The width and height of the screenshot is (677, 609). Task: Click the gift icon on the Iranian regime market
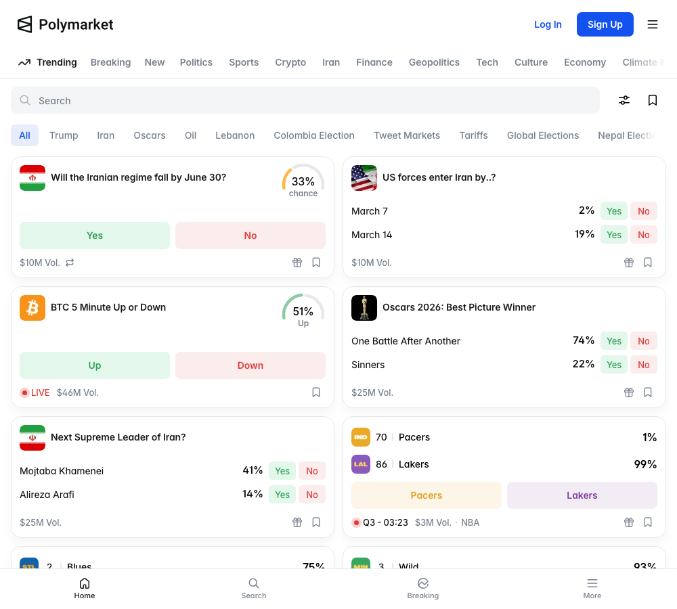[x=297, y=262]
